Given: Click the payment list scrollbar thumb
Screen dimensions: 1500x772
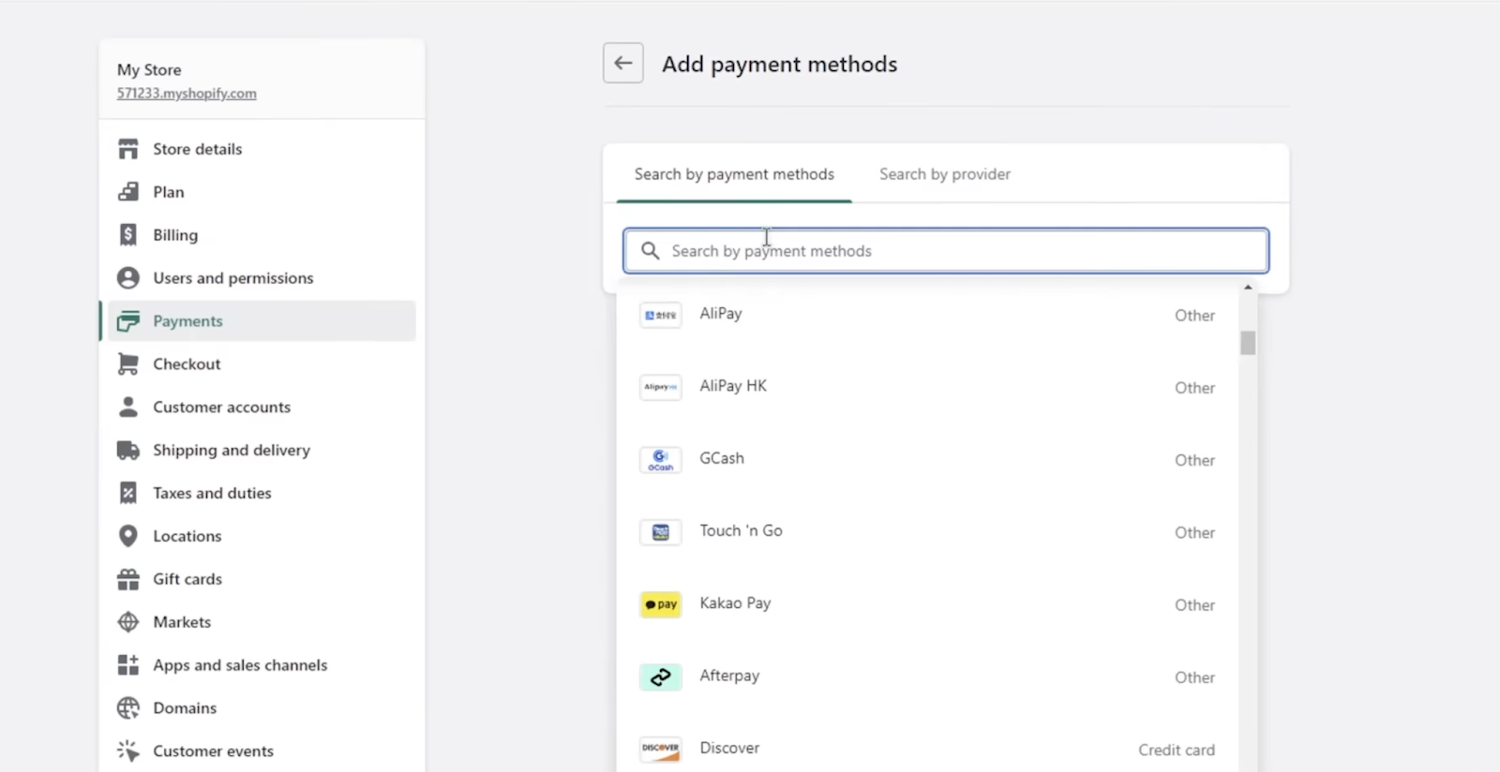Looking at the screenshot, I should tap(1248, 343).
